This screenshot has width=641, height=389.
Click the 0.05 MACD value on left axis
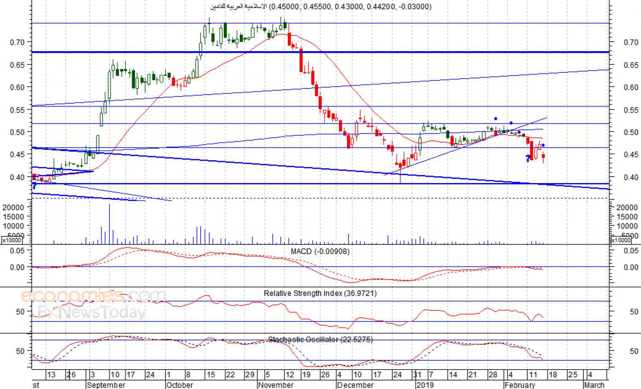[x=17, y=250]
